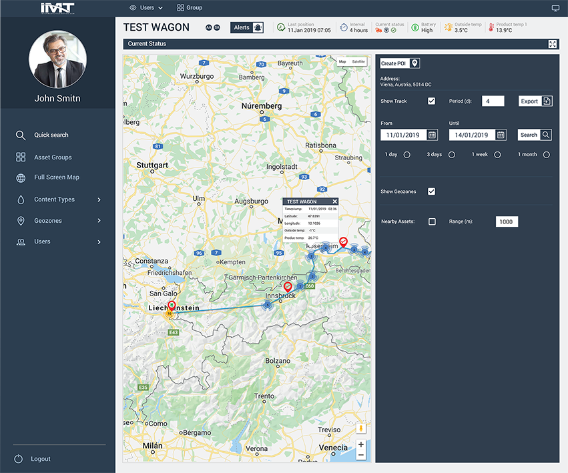Click the monitor icon in top right
Viewport: 568px width, 473px height.
click(555, 8)
